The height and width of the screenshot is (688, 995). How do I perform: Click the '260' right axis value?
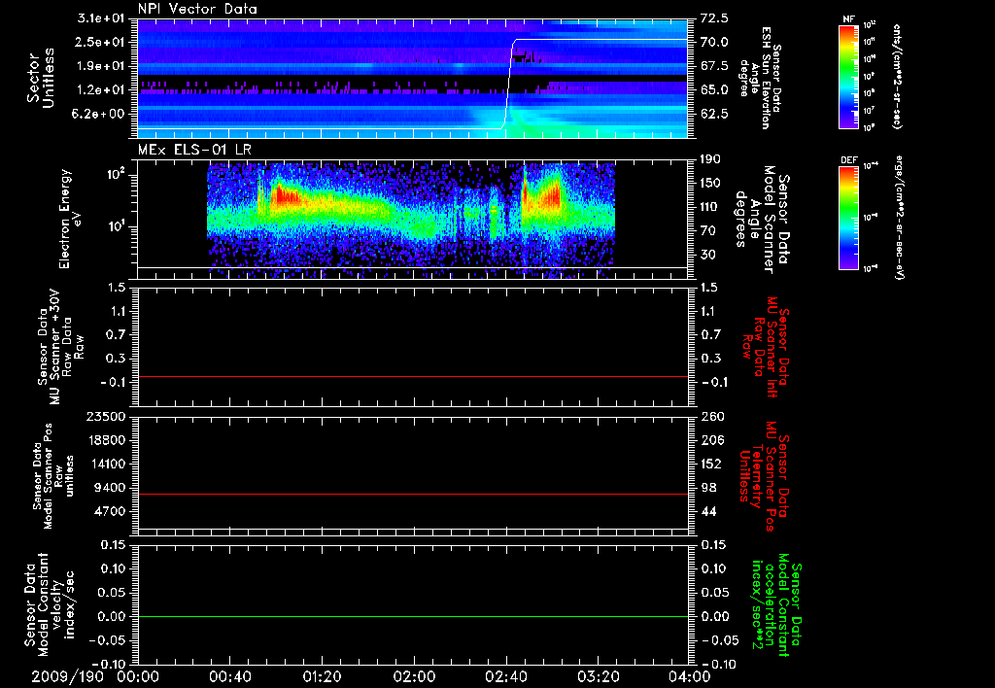tap(711, 417)
